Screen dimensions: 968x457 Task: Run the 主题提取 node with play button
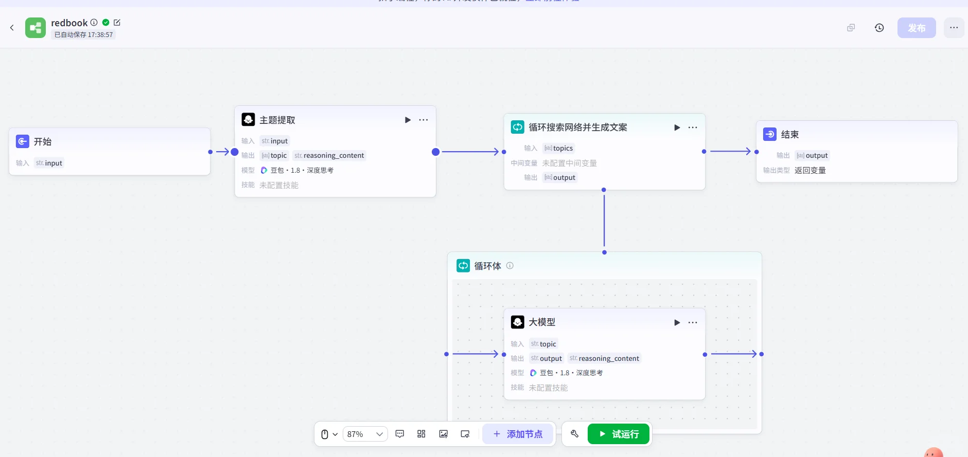click(x=408, y=120)
